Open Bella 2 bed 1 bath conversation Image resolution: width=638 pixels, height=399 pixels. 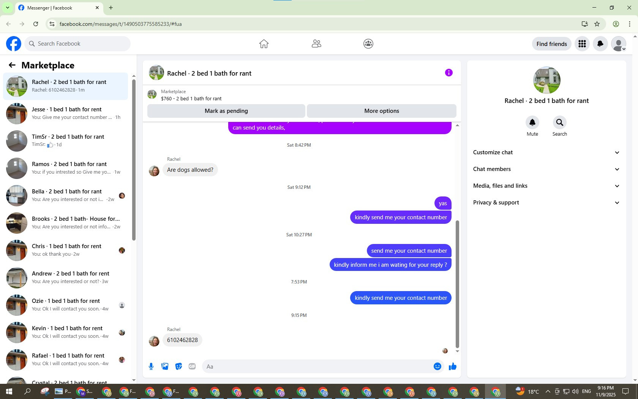tap(65, 196)
